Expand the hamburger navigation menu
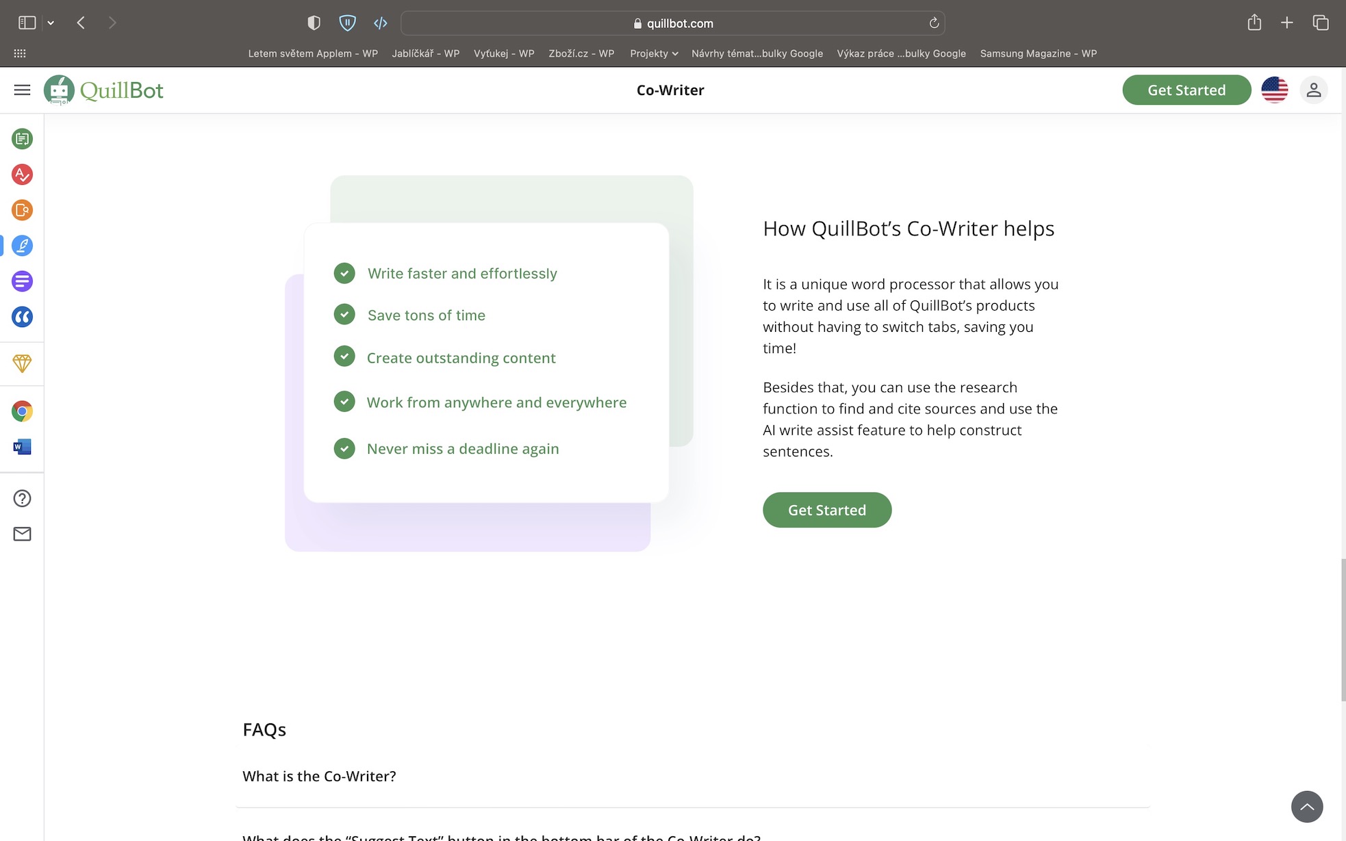1346x841 pixels. pyautogui.click(x=22, y=90)
